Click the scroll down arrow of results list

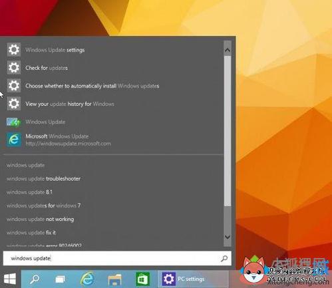(x=228, y=237)
